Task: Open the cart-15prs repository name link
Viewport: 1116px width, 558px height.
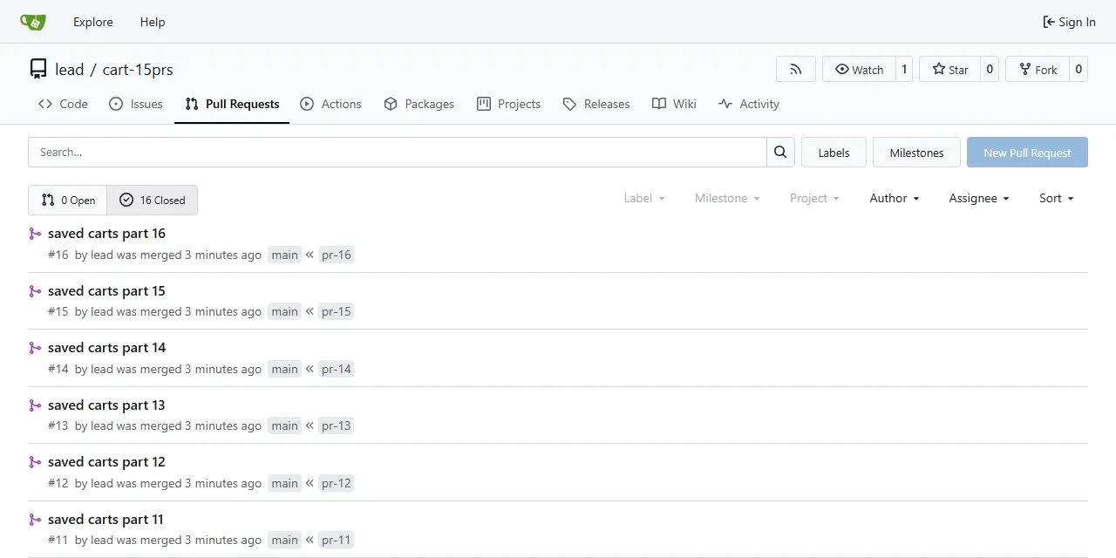Action: point(138,70)
